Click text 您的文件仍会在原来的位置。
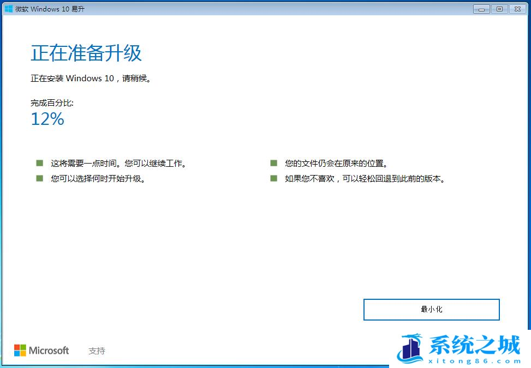 tap(336, 164)
